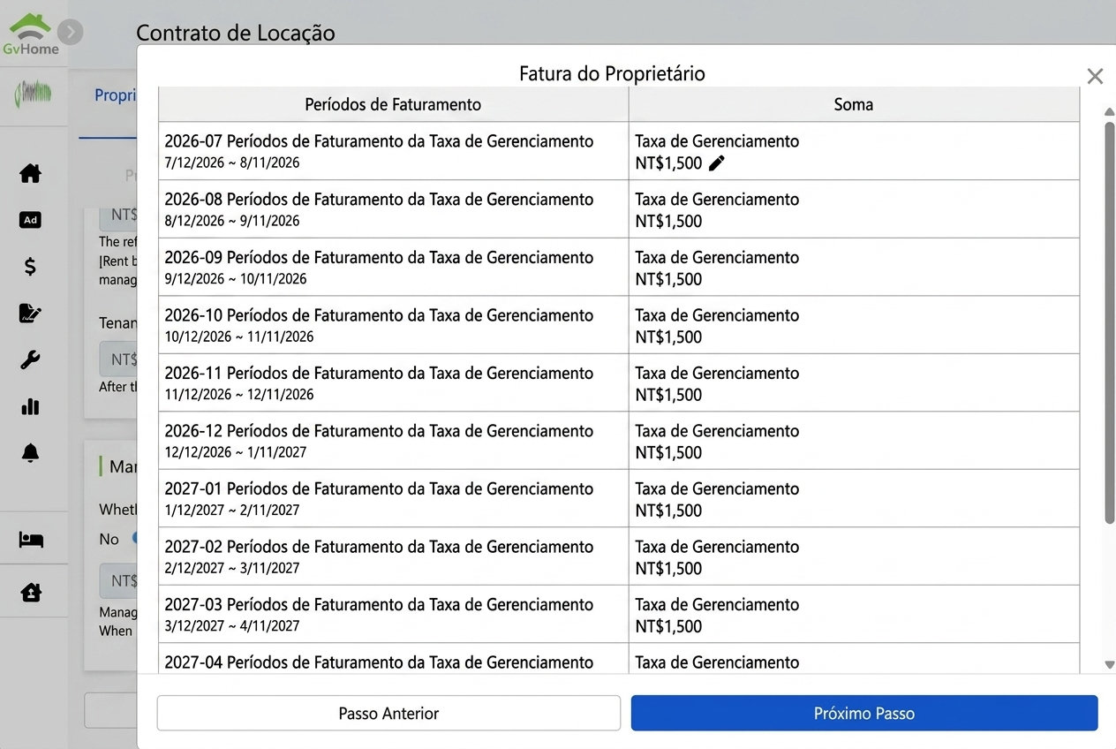Expand the sidebar with the arrow button

point(71,33)
